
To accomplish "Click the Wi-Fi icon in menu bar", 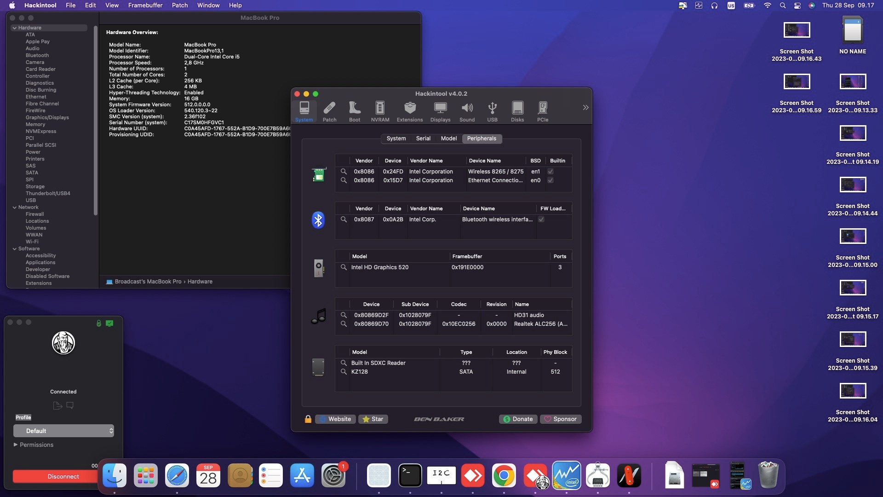I will point(767,6).
